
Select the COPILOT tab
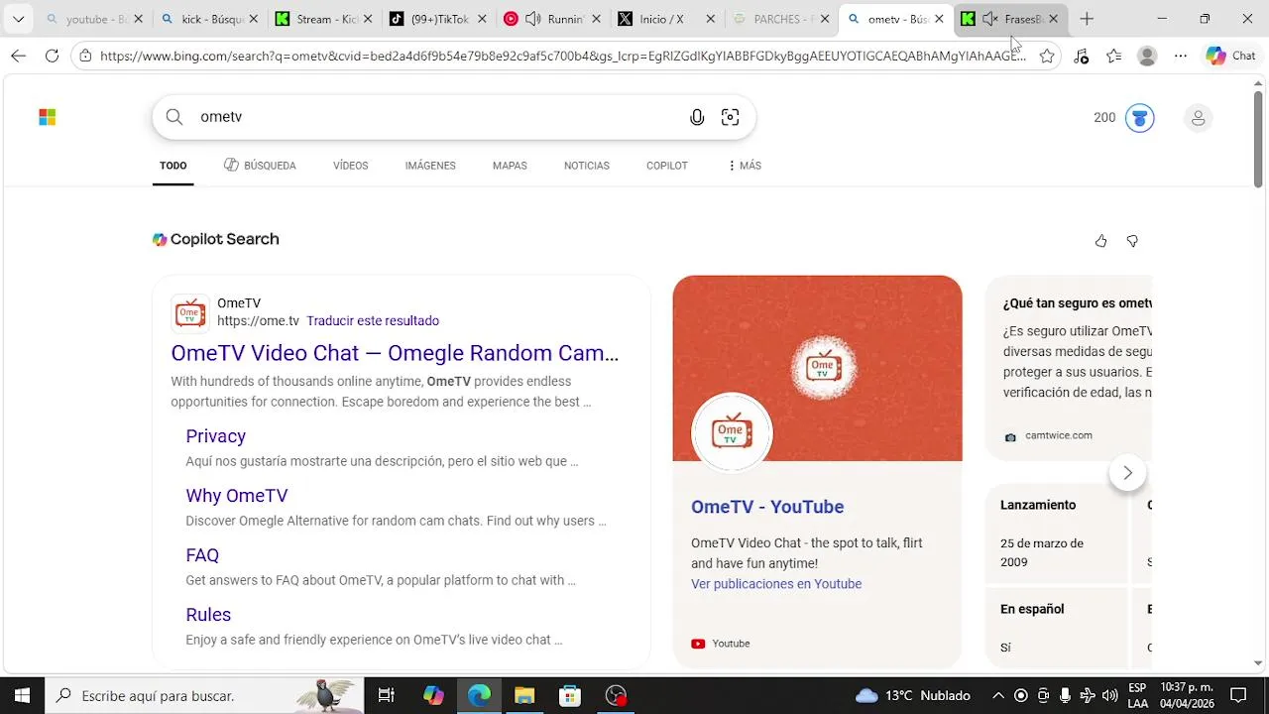pos(667,166)
